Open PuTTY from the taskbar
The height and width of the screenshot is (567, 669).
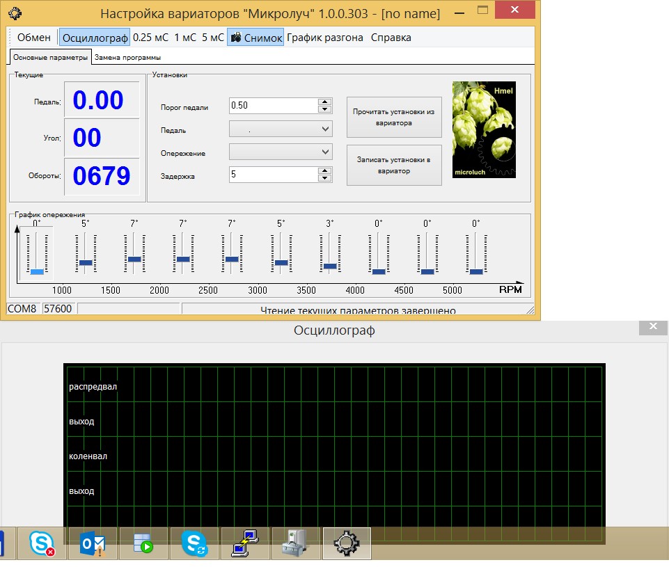point(245,543)
